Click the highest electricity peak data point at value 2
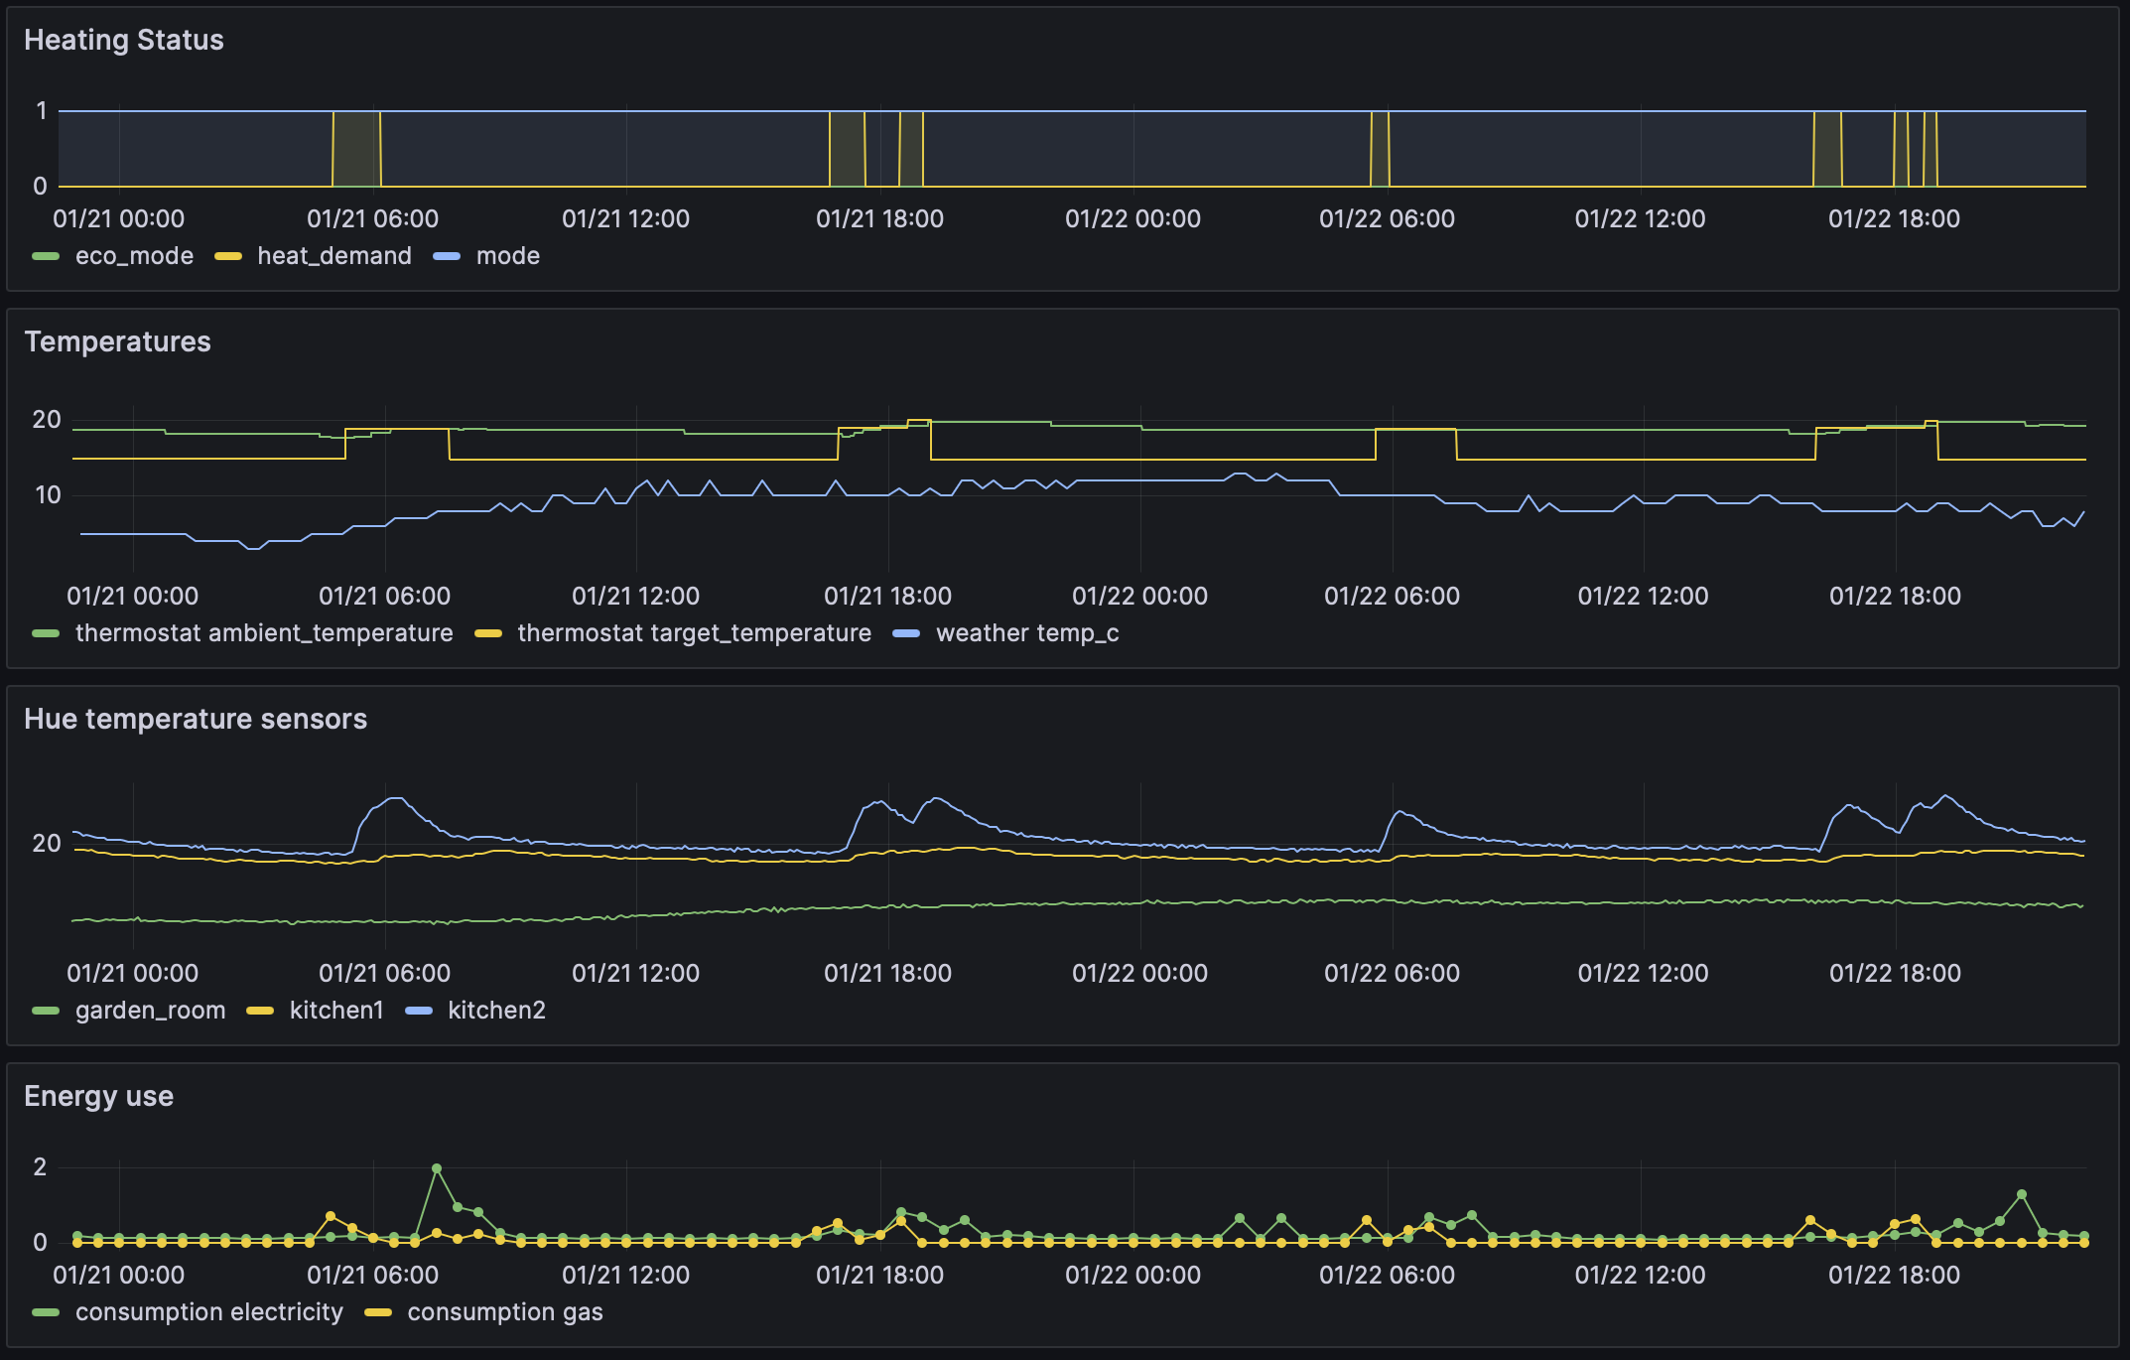 [x=437, y=1168]
